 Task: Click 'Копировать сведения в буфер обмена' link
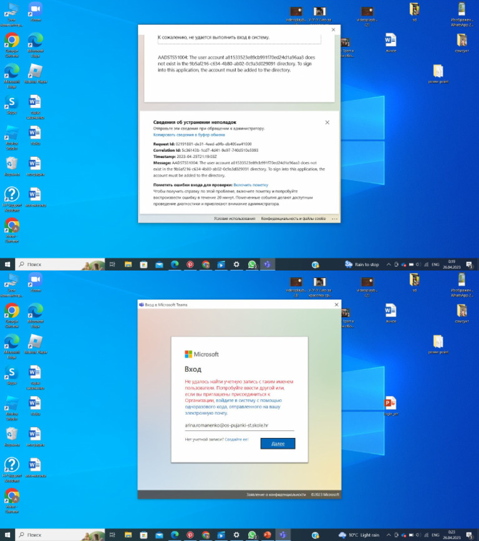[x=189, y=135]
